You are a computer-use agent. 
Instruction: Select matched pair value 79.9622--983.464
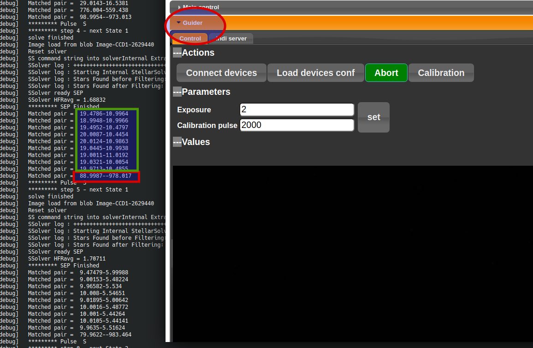(x=106, y=335)
